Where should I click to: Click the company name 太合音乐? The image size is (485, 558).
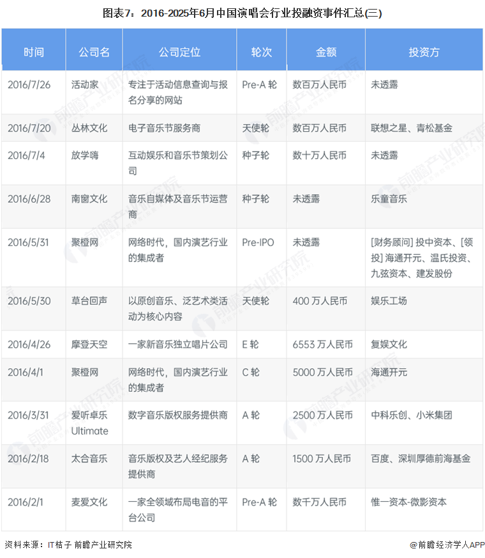click(89, 459)
